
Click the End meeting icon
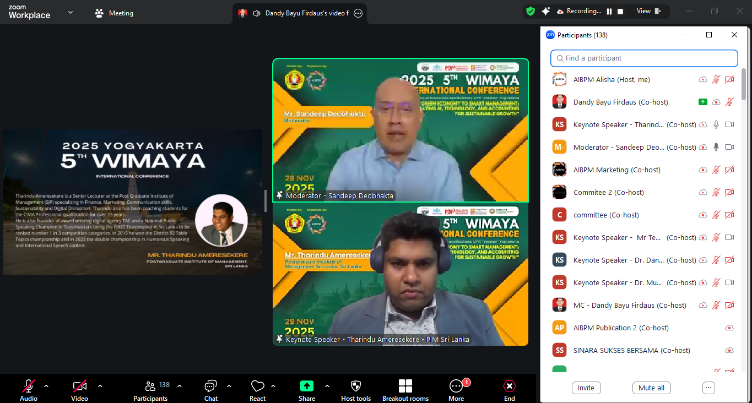pos(510,386)
